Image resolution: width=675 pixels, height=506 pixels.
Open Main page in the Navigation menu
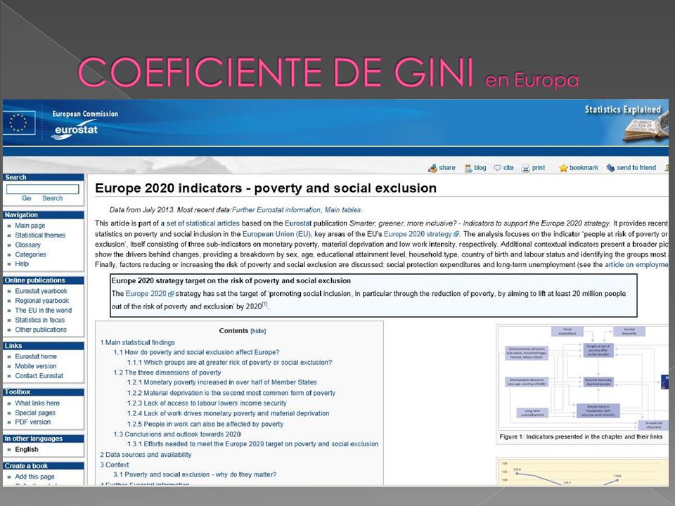point(30,226)
